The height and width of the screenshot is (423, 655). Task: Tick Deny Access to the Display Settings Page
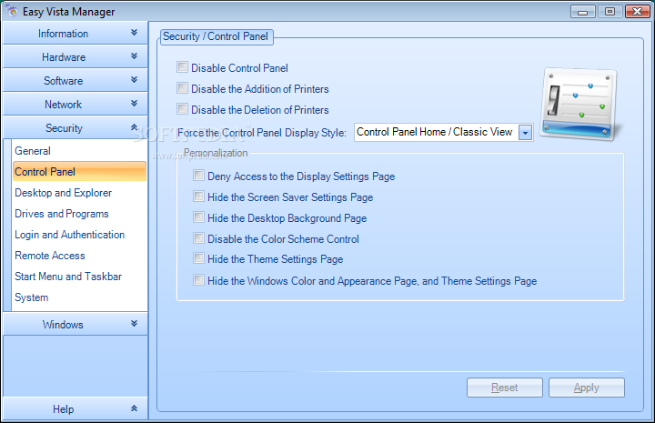tap(199, 176)
